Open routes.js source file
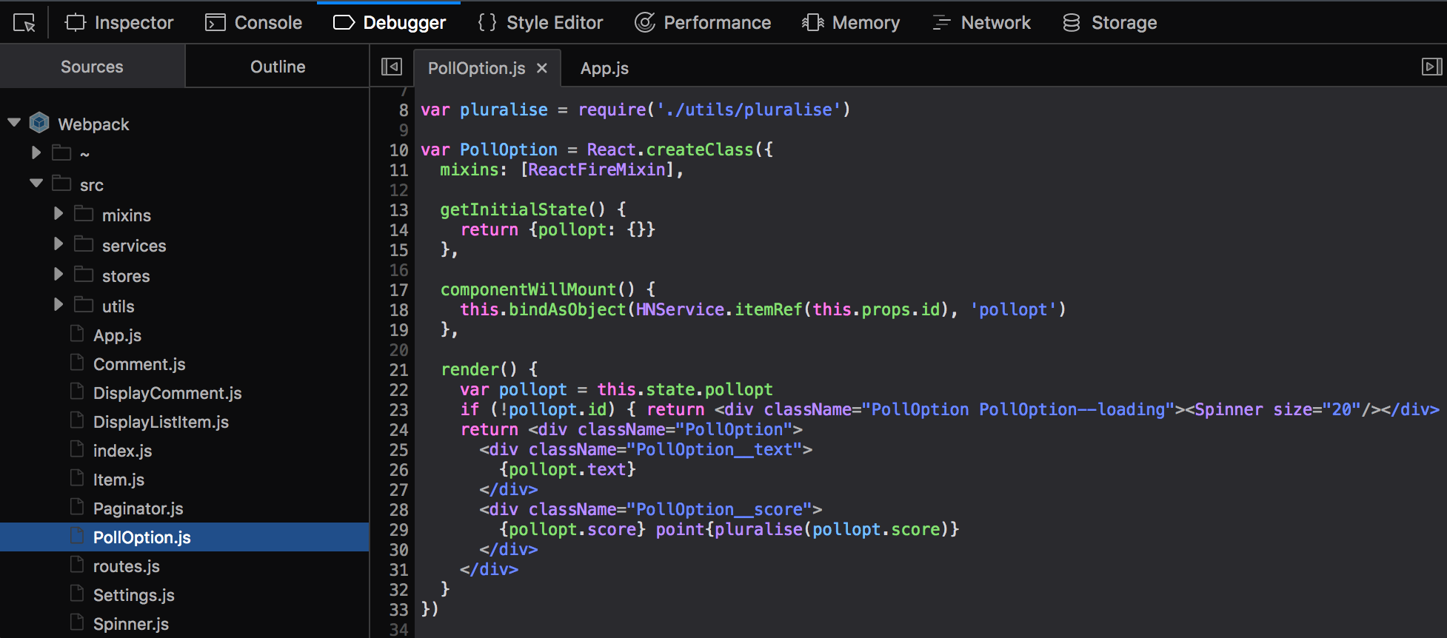 pos(126,566)
